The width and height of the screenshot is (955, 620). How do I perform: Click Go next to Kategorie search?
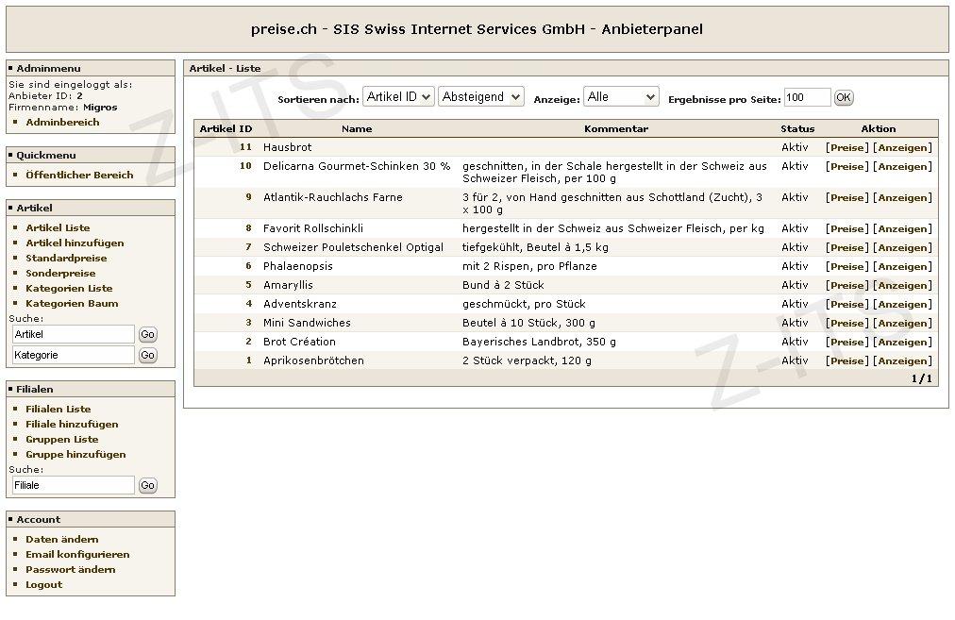pos(147,355)
